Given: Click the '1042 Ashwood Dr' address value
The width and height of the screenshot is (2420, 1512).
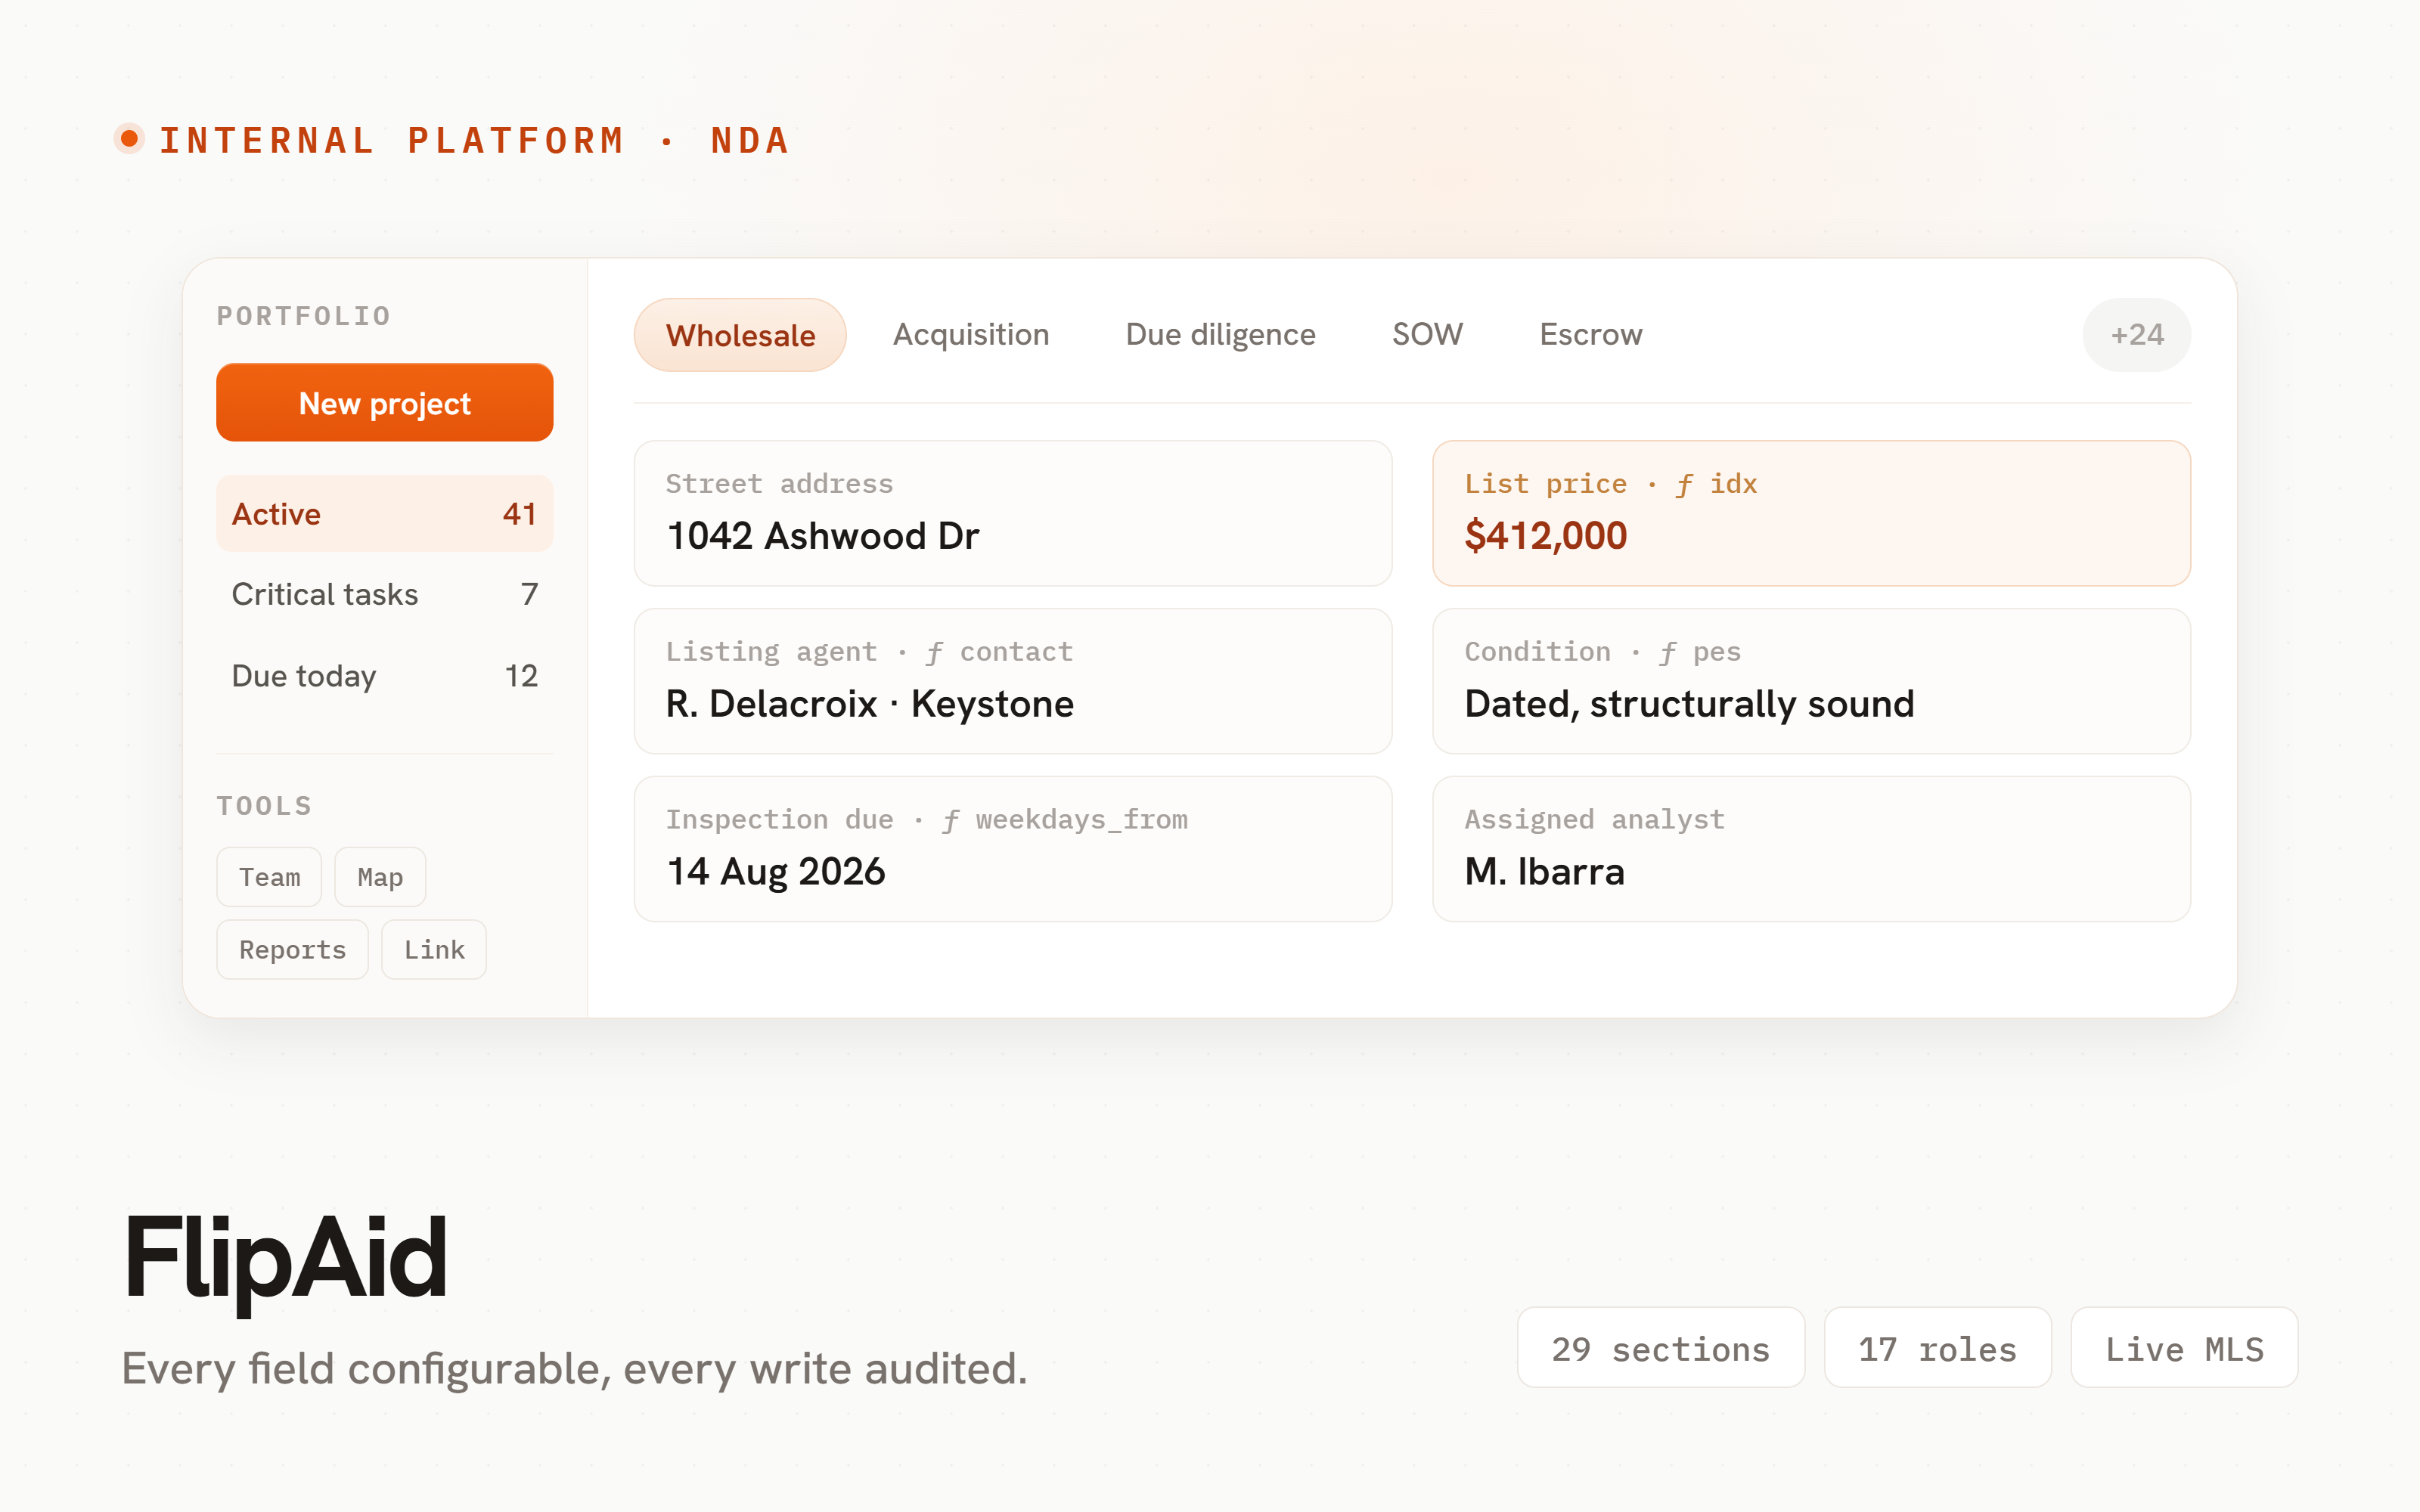Looking at the screenshot, I should click(823, 537).
